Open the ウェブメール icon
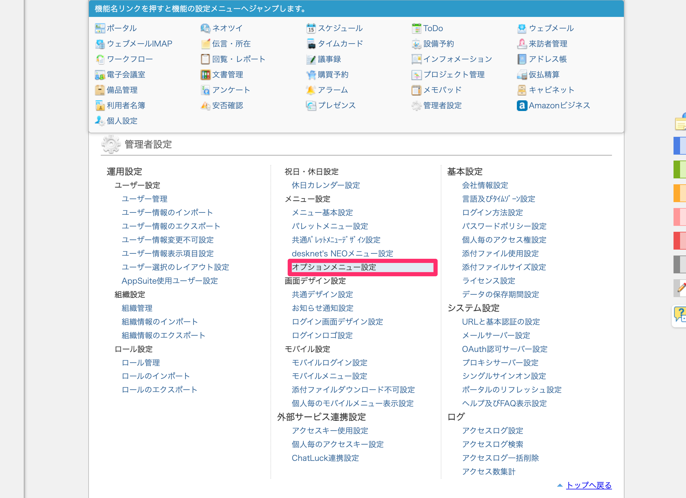The width and height of the screenshot is (686, 498). point(522,28)
